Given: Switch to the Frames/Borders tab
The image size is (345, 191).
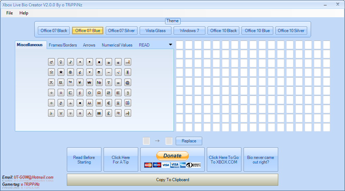Looking at the screenshot, I should click(x=63, y=45).
